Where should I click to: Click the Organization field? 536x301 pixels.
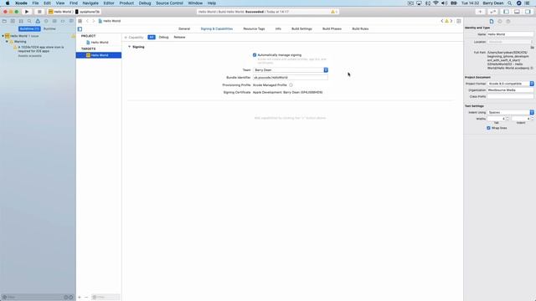510,90
